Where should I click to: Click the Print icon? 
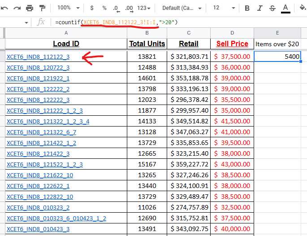(x=30, y=8)
